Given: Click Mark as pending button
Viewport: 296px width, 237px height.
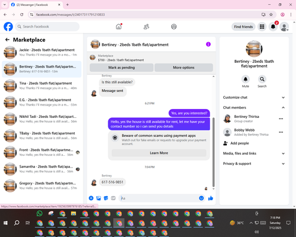Looking at the screenshot, I should pos(121,68).
